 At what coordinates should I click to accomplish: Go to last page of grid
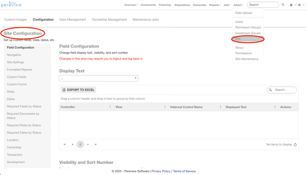(x=96, y=144)
